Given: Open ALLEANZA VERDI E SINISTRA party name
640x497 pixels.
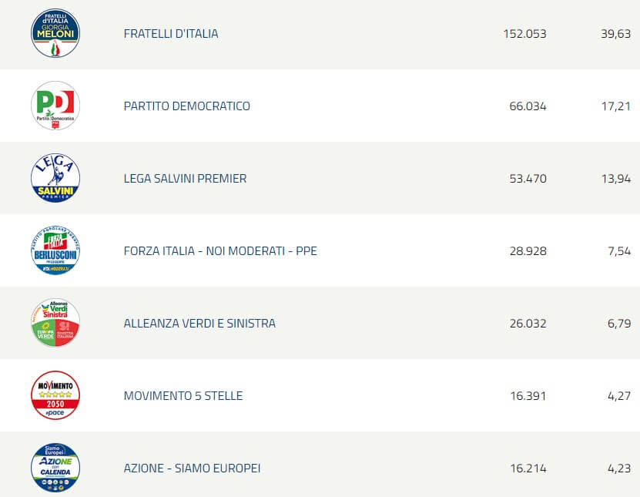Looking at the screenshot, I should point(199,324).
